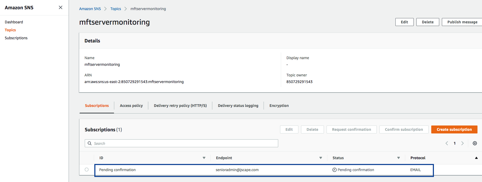Image resolution: width=482 pixels, height=182 pixels.
Task: Click the search magnifier icon
Action: 90,143
